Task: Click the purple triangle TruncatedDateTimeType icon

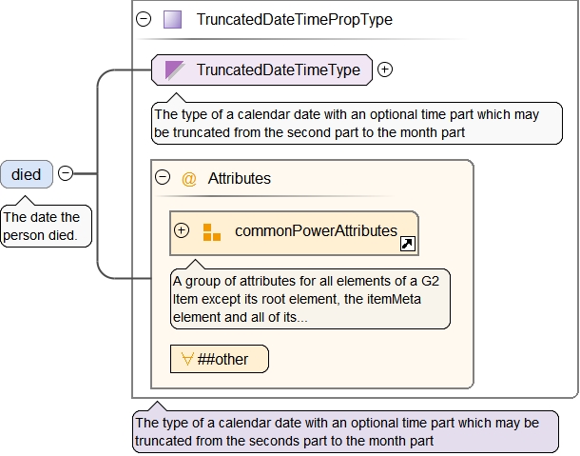Action: pos(175,69)
